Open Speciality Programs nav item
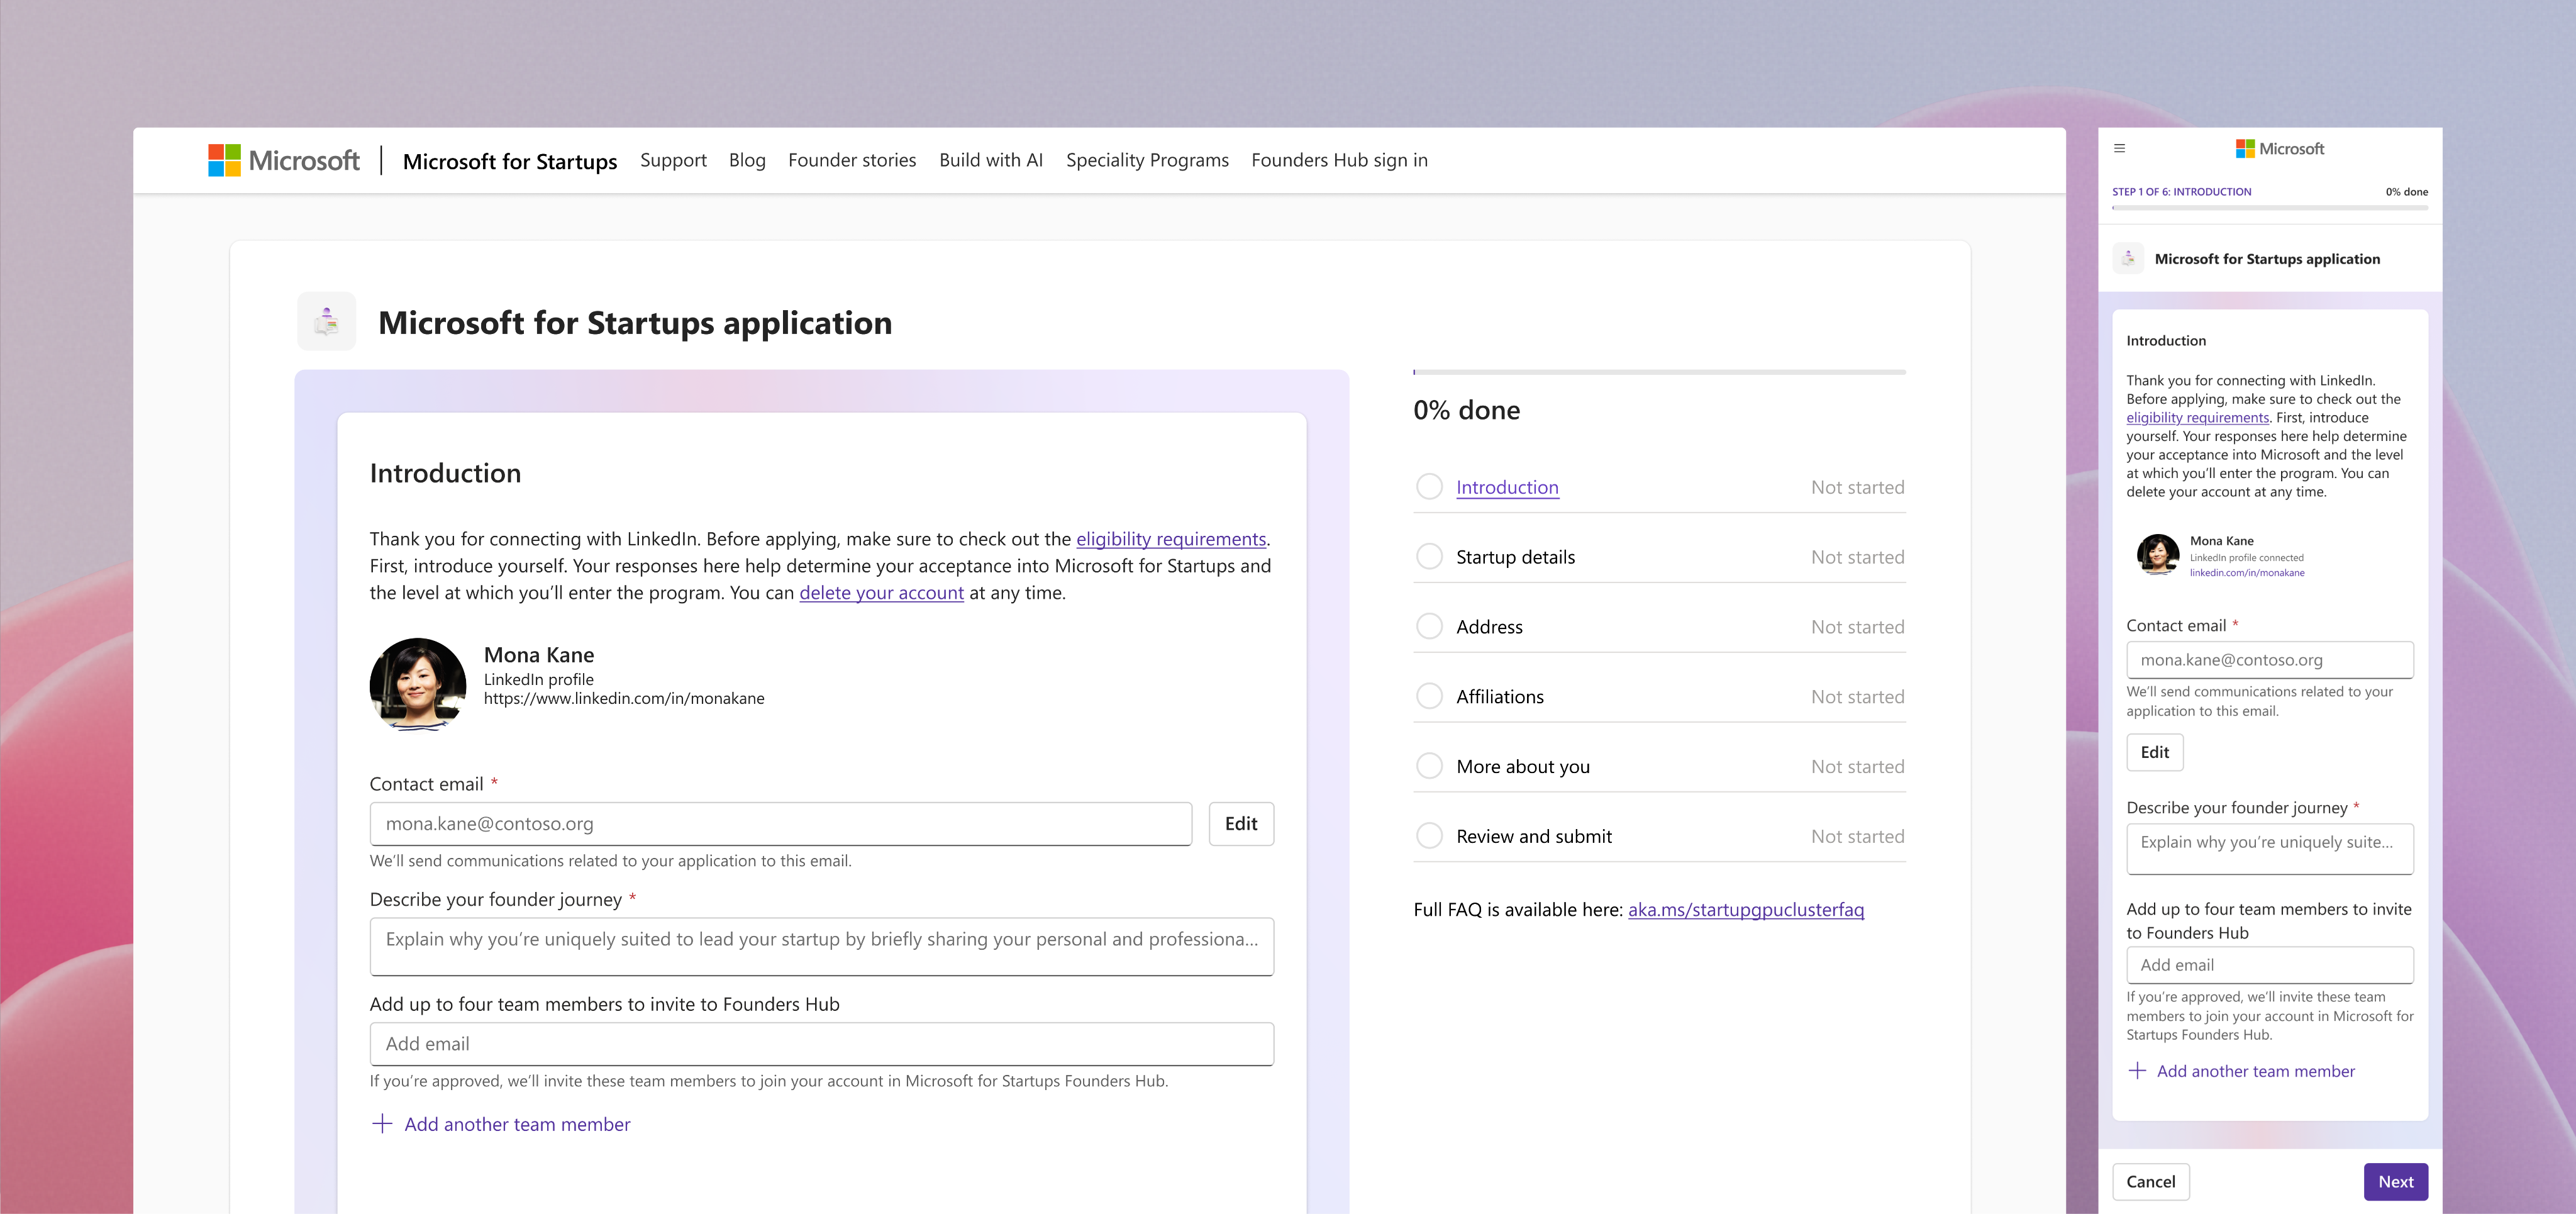 (x=1147, y=160)
